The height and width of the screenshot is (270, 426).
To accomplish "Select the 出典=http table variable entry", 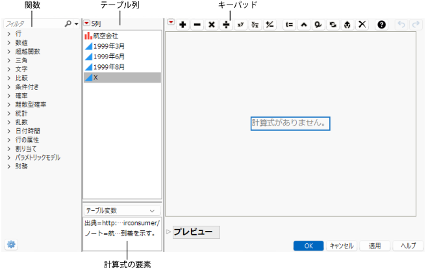I will coord(122,223).
